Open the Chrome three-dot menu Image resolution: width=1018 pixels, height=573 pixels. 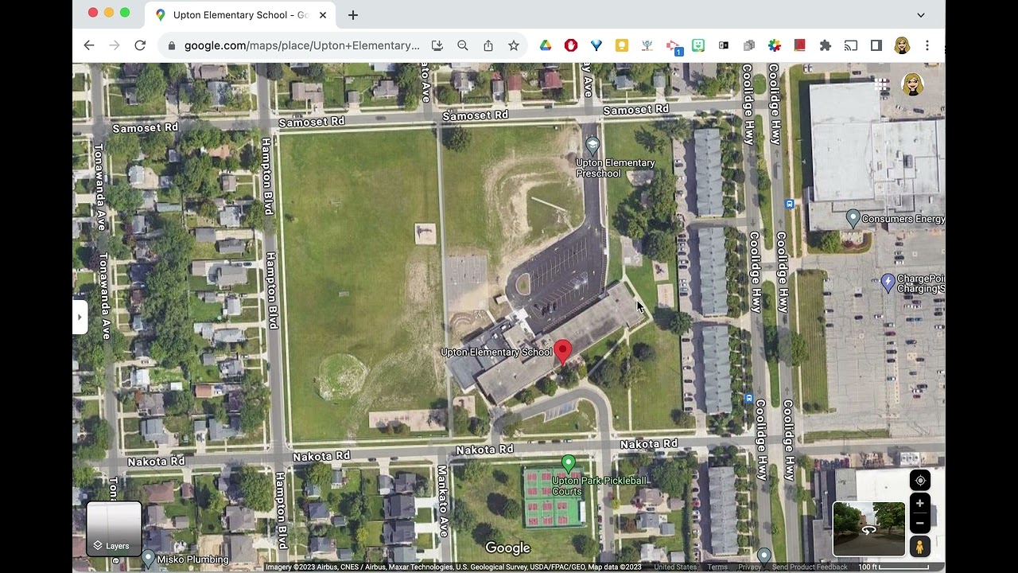pos(927,45)
